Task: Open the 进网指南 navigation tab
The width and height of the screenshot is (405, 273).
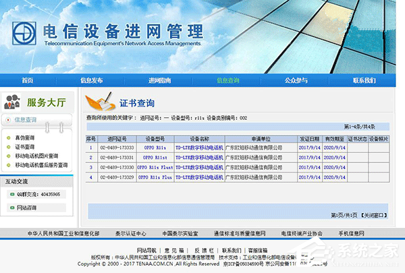Action: tap(159, 80)
